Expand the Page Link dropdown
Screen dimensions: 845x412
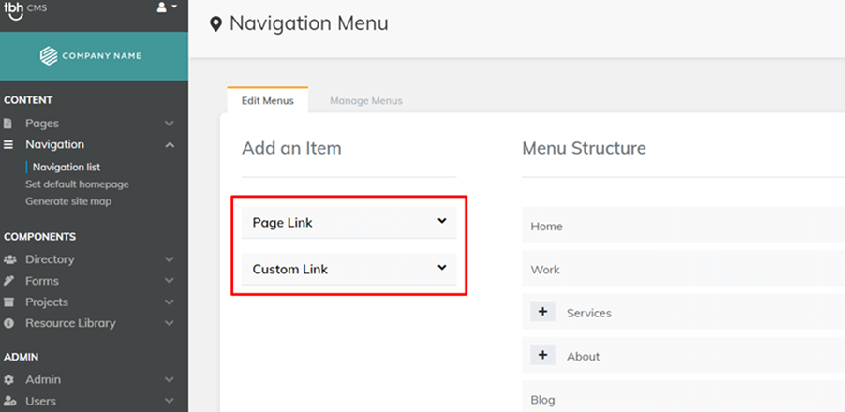[348, 223]
